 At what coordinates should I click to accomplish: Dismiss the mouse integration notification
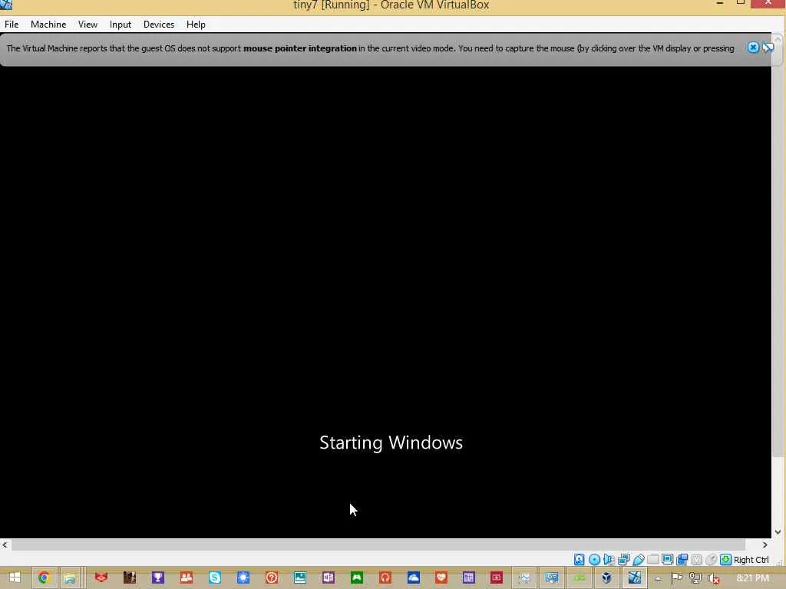[753, 48]
